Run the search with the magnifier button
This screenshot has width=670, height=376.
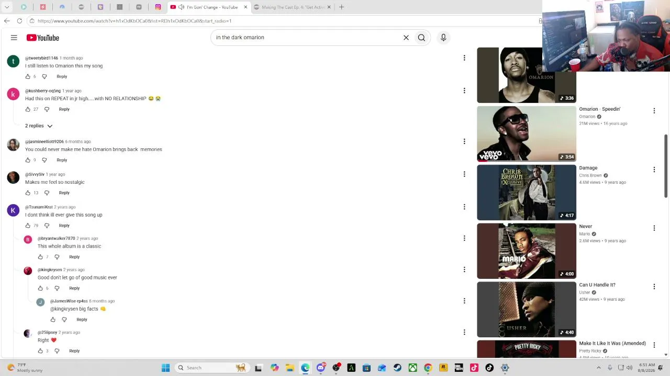(421, 38)
